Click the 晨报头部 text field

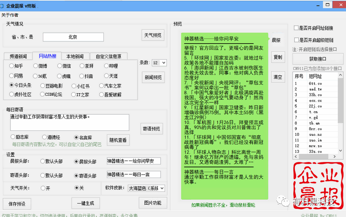(x=134, y=161)
